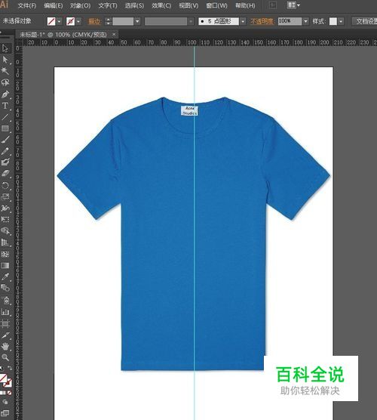Open the control bar fill swatch dropdown
377x420 pixels.
click(x=59, y=21)
